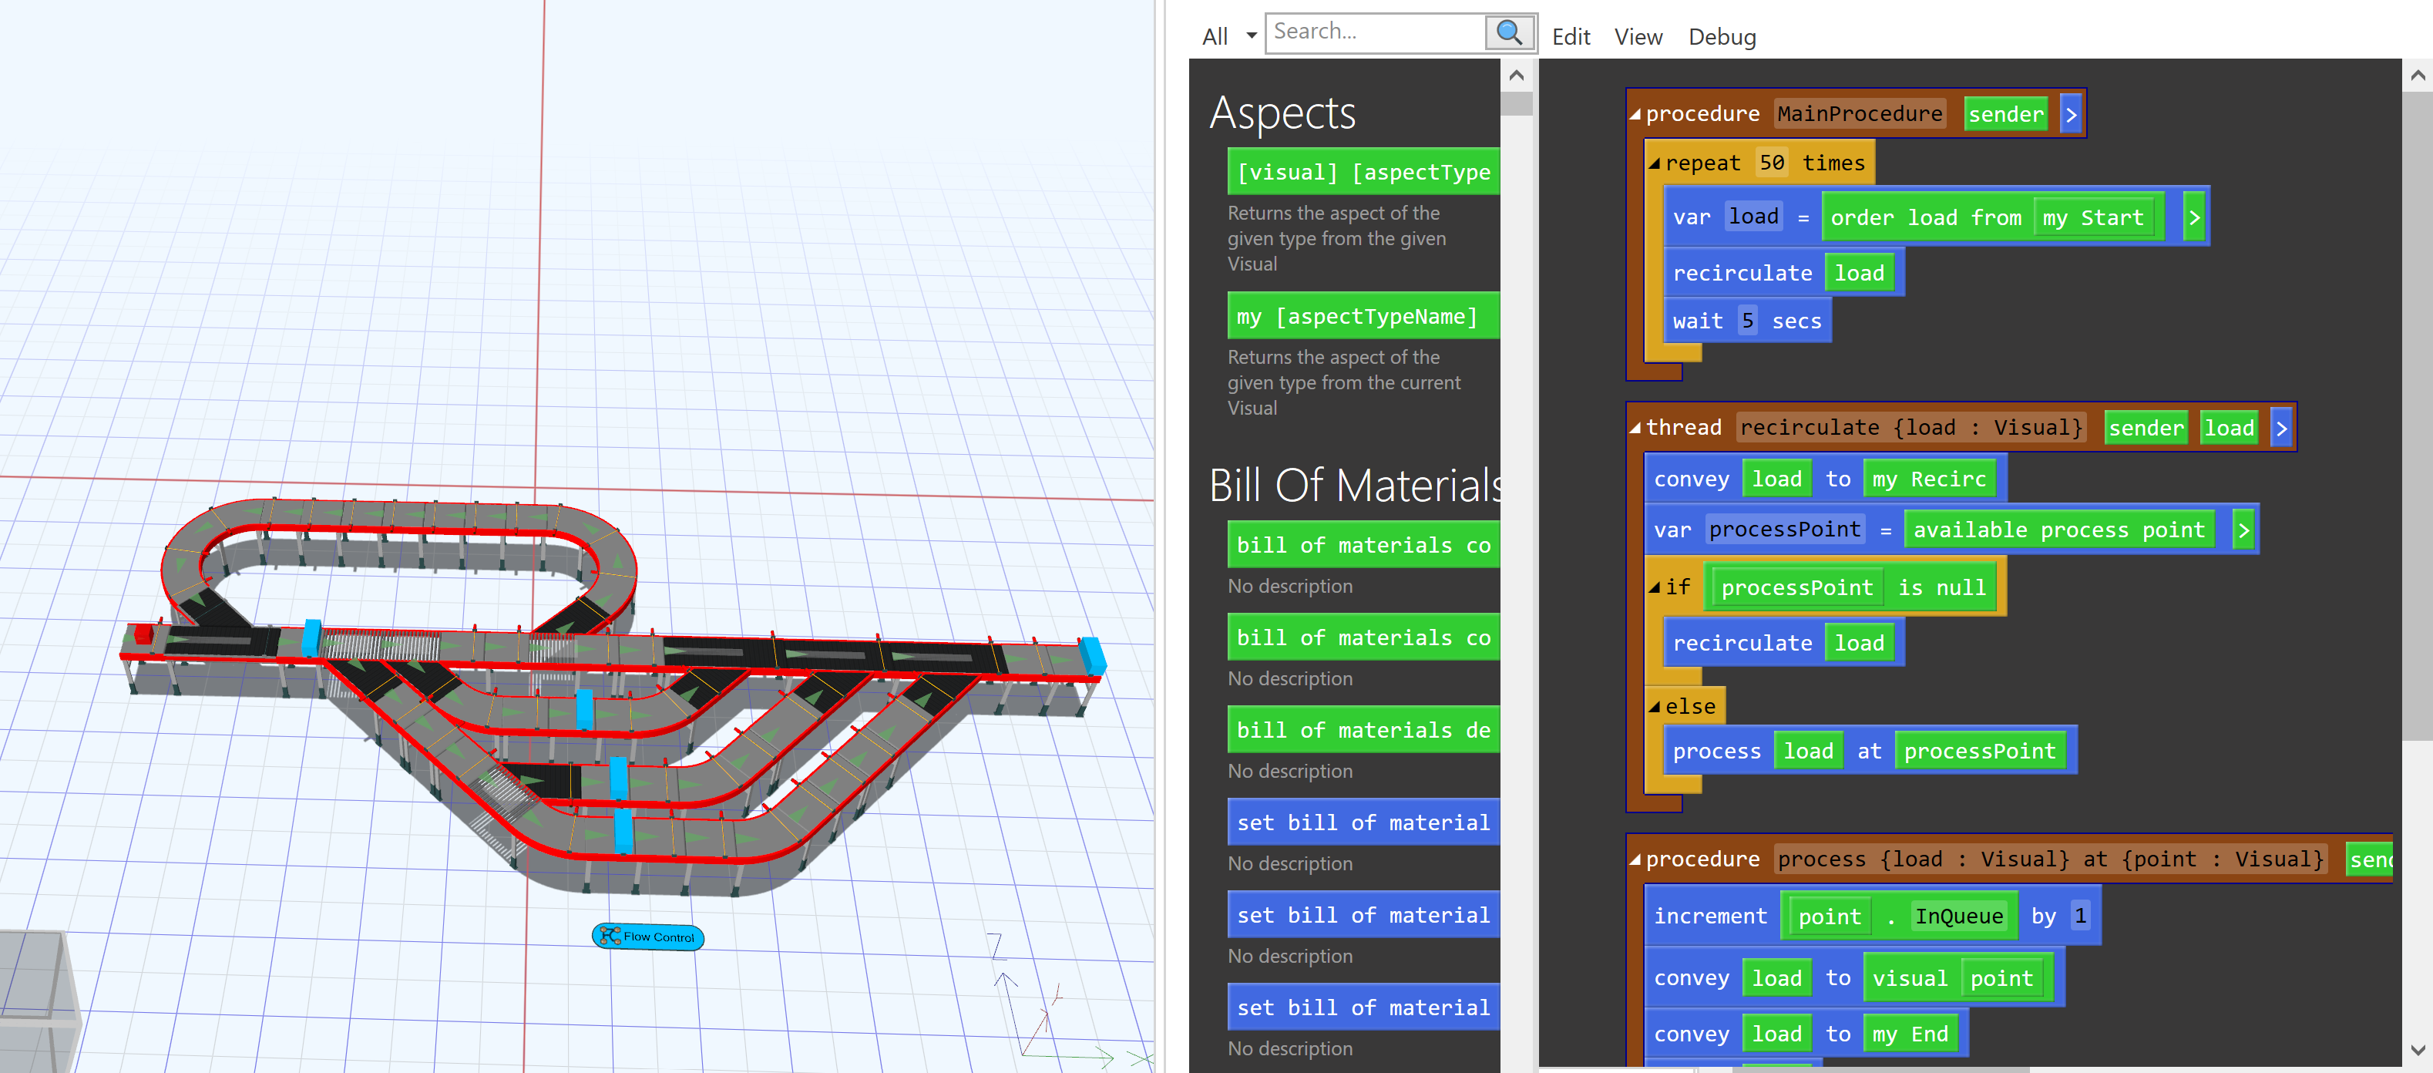Collapse the recirculate thread block

click(x=1635, y=428)
